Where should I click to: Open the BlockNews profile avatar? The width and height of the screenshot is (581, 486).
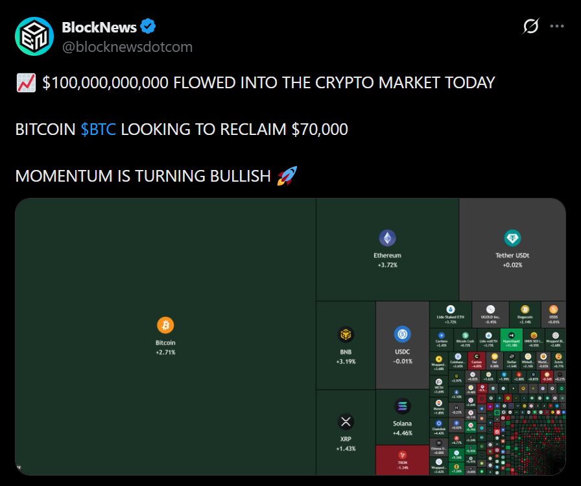point(35,36)
